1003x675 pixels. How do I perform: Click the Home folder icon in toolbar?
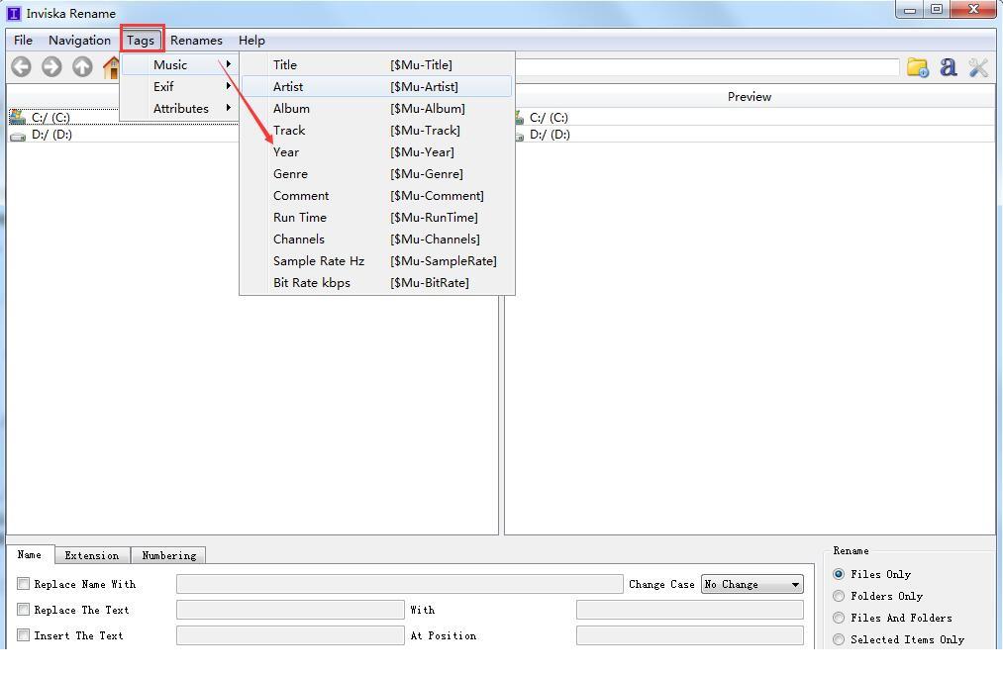(x=111, y=67)
